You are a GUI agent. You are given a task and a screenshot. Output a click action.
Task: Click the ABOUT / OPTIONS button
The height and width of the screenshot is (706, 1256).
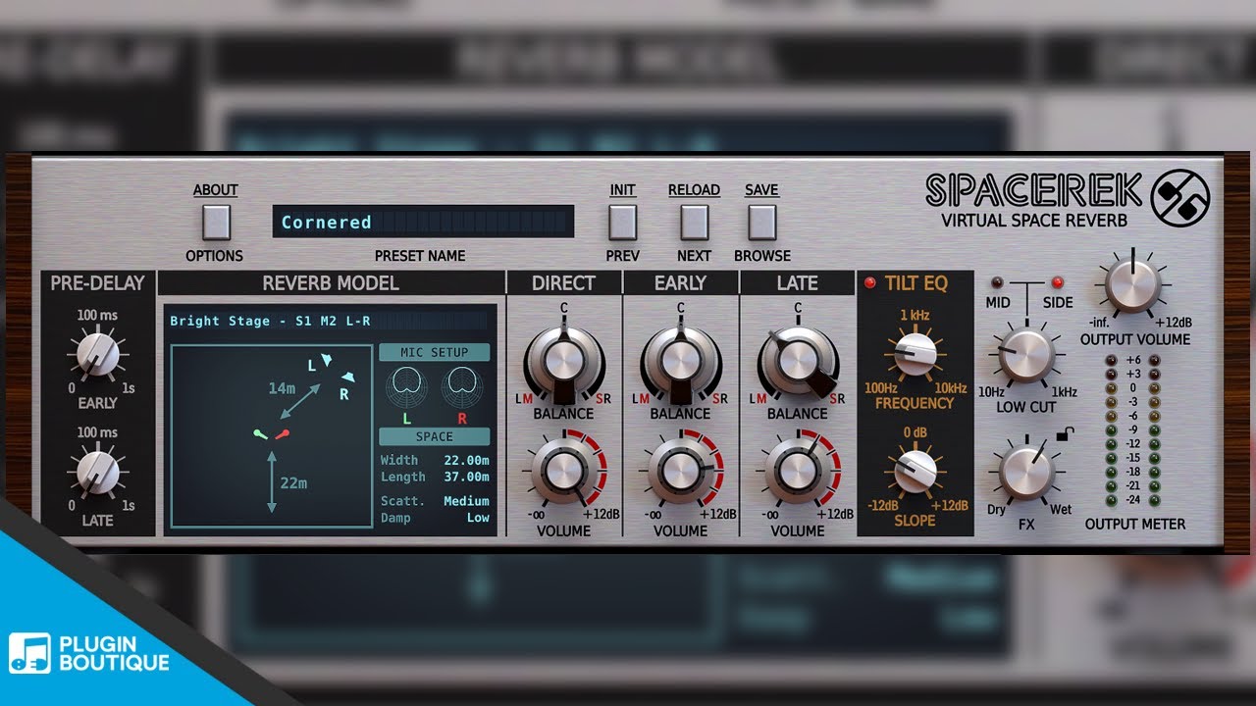pos(216,223)
